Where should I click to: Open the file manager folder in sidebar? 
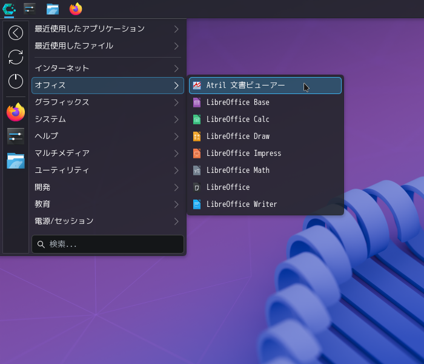(16, 161)
